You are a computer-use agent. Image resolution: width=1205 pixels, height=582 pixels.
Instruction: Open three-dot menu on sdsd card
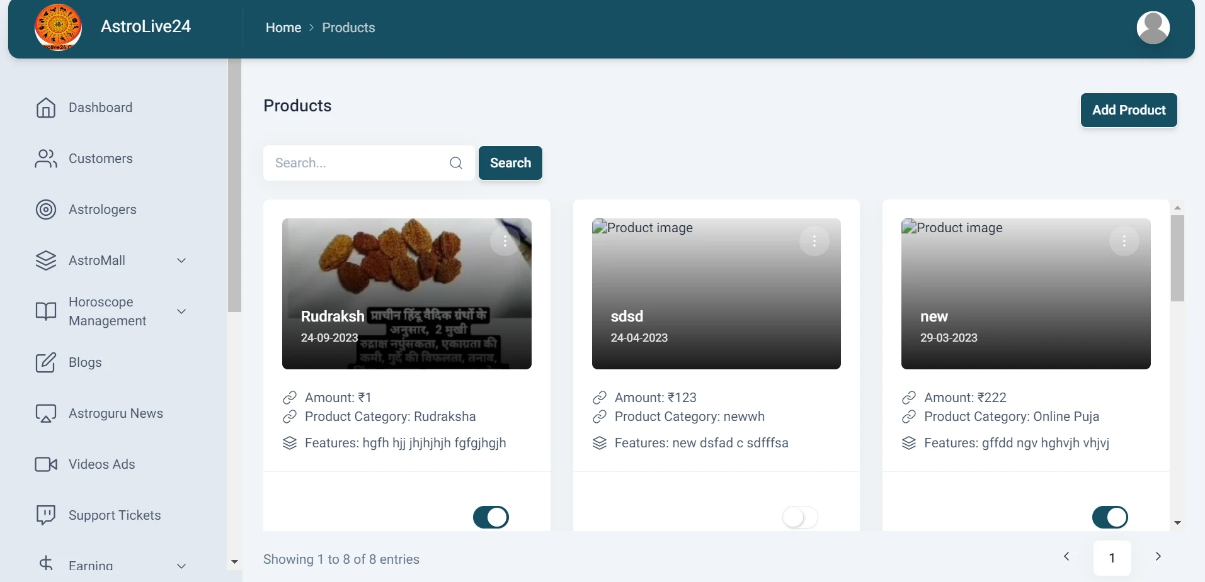click(814, 241)
